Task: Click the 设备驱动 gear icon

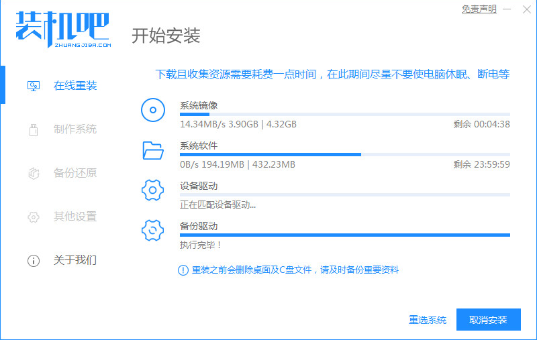Action: [x=153, y=190]
